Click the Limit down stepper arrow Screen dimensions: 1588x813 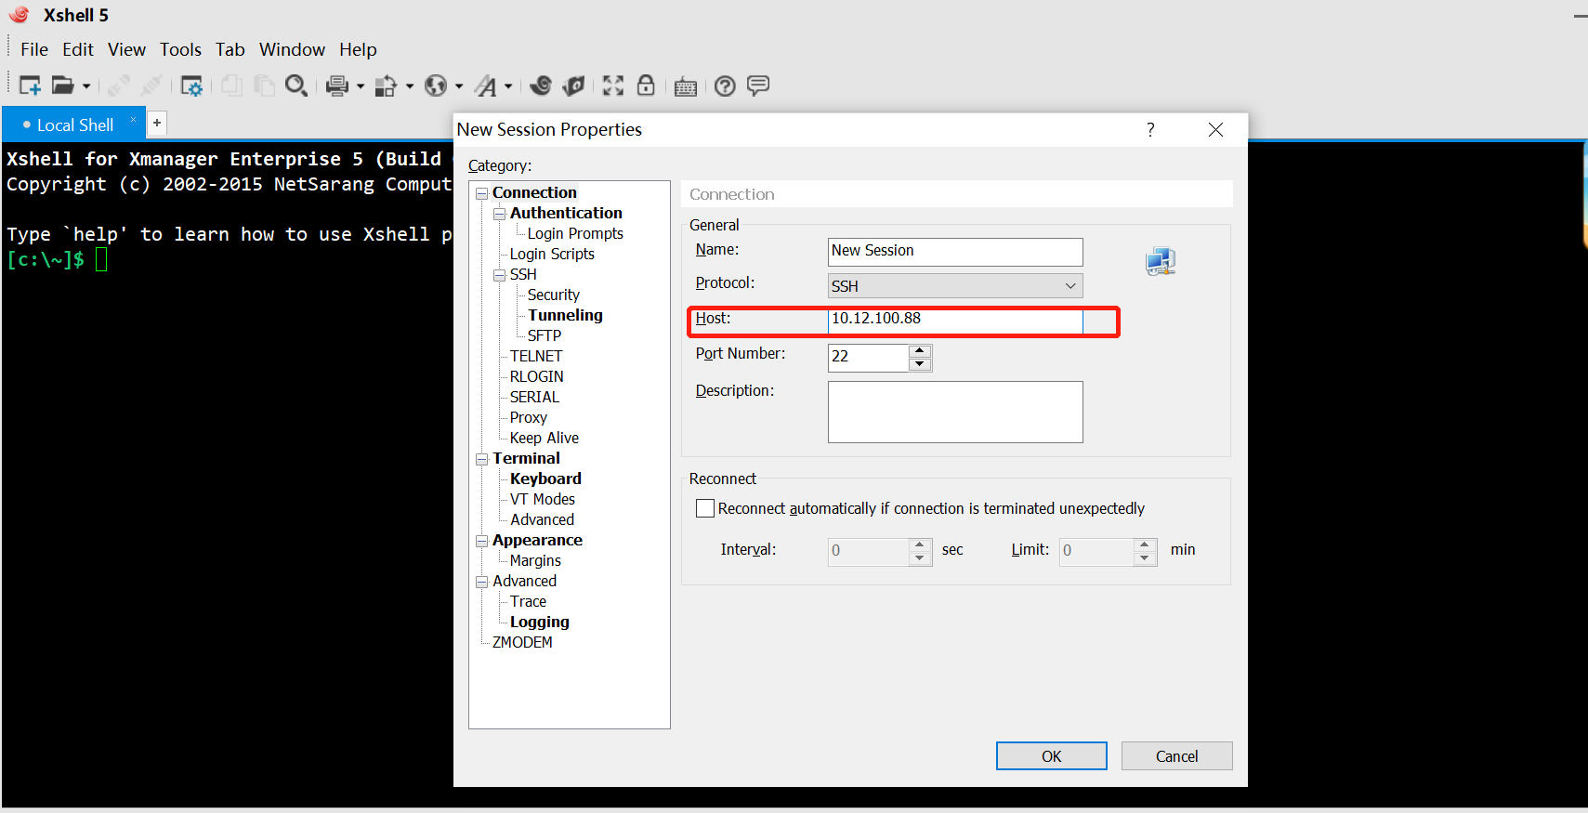[x=1145, y=558]
